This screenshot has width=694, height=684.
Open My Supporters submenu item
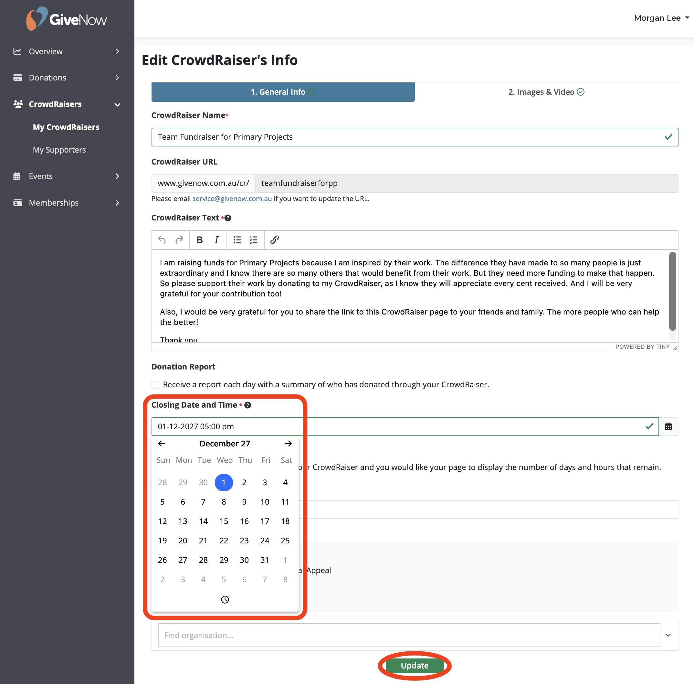[x=59, y=150]
